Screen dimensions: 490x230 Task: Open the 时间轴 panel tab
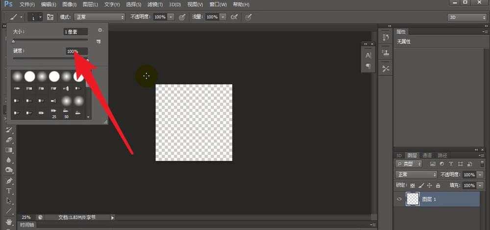[26, 225]
